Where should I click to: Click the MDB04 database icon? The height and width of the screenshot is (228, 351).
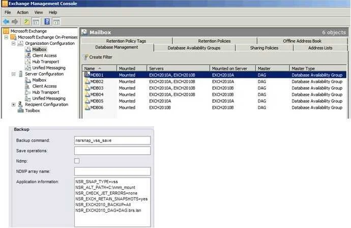[87, 95]
